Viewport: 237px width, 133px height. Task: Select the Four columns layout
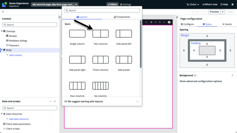pyautogui.click(x=77, y=86)
